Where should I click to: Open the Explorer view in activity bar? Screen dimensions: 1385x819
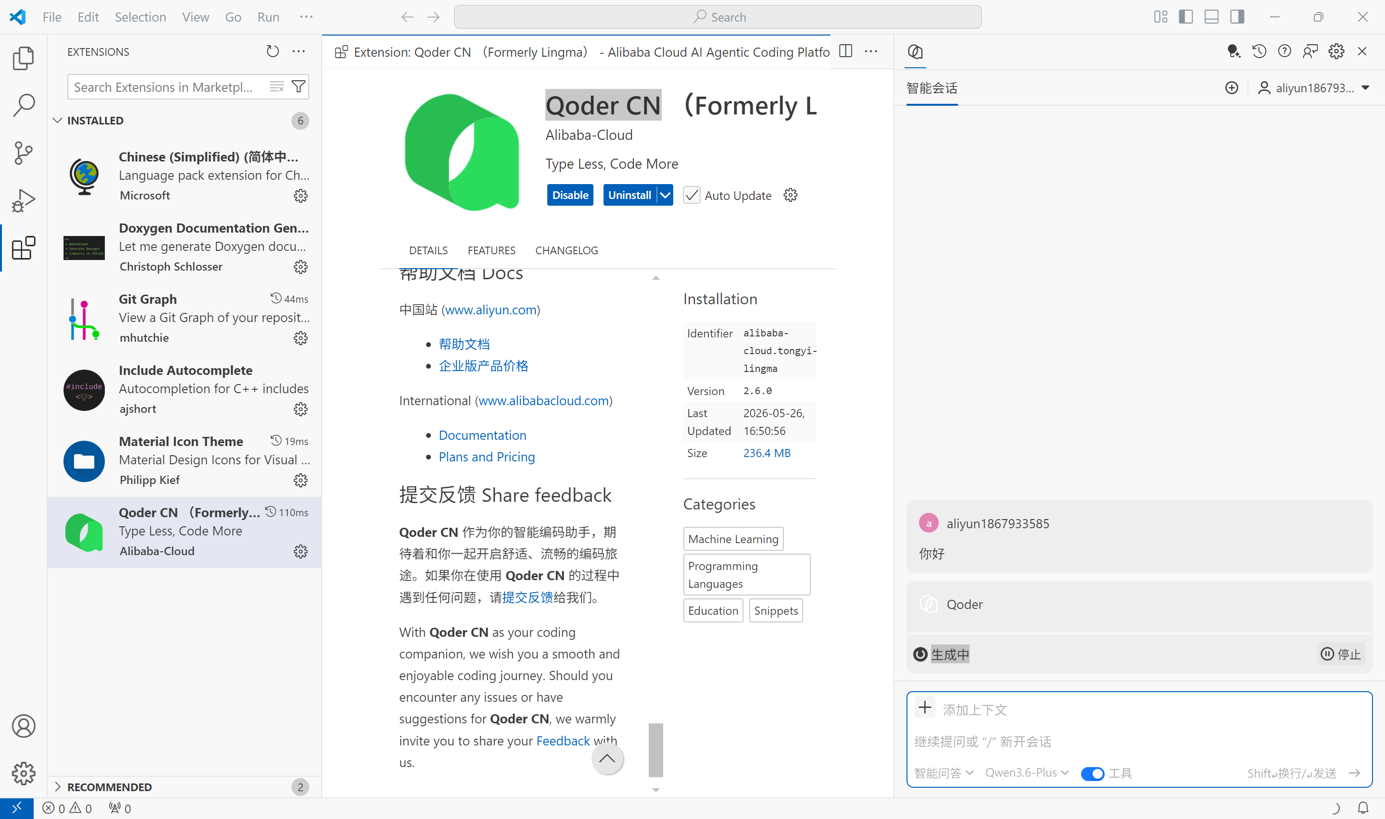click(x=23, y=58)
